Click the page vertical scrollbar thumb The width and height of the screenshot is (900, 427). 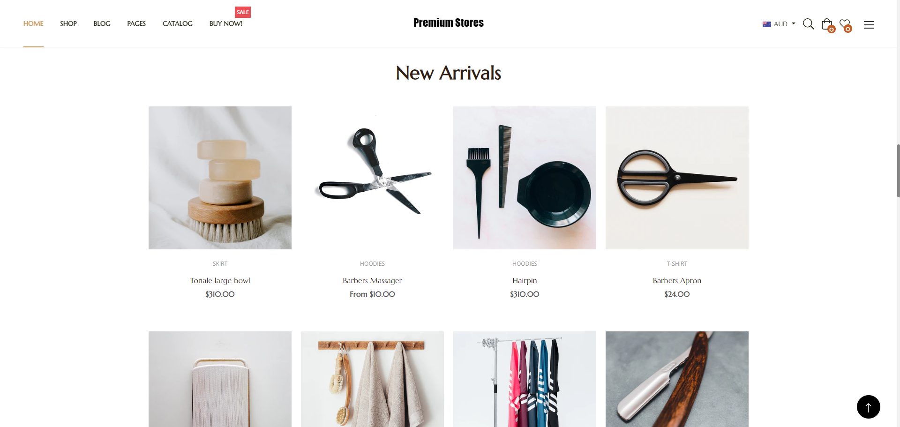[898, 171]
